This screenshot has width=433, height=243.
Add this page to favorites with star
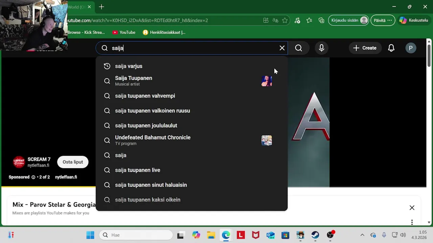click(285, 20)
